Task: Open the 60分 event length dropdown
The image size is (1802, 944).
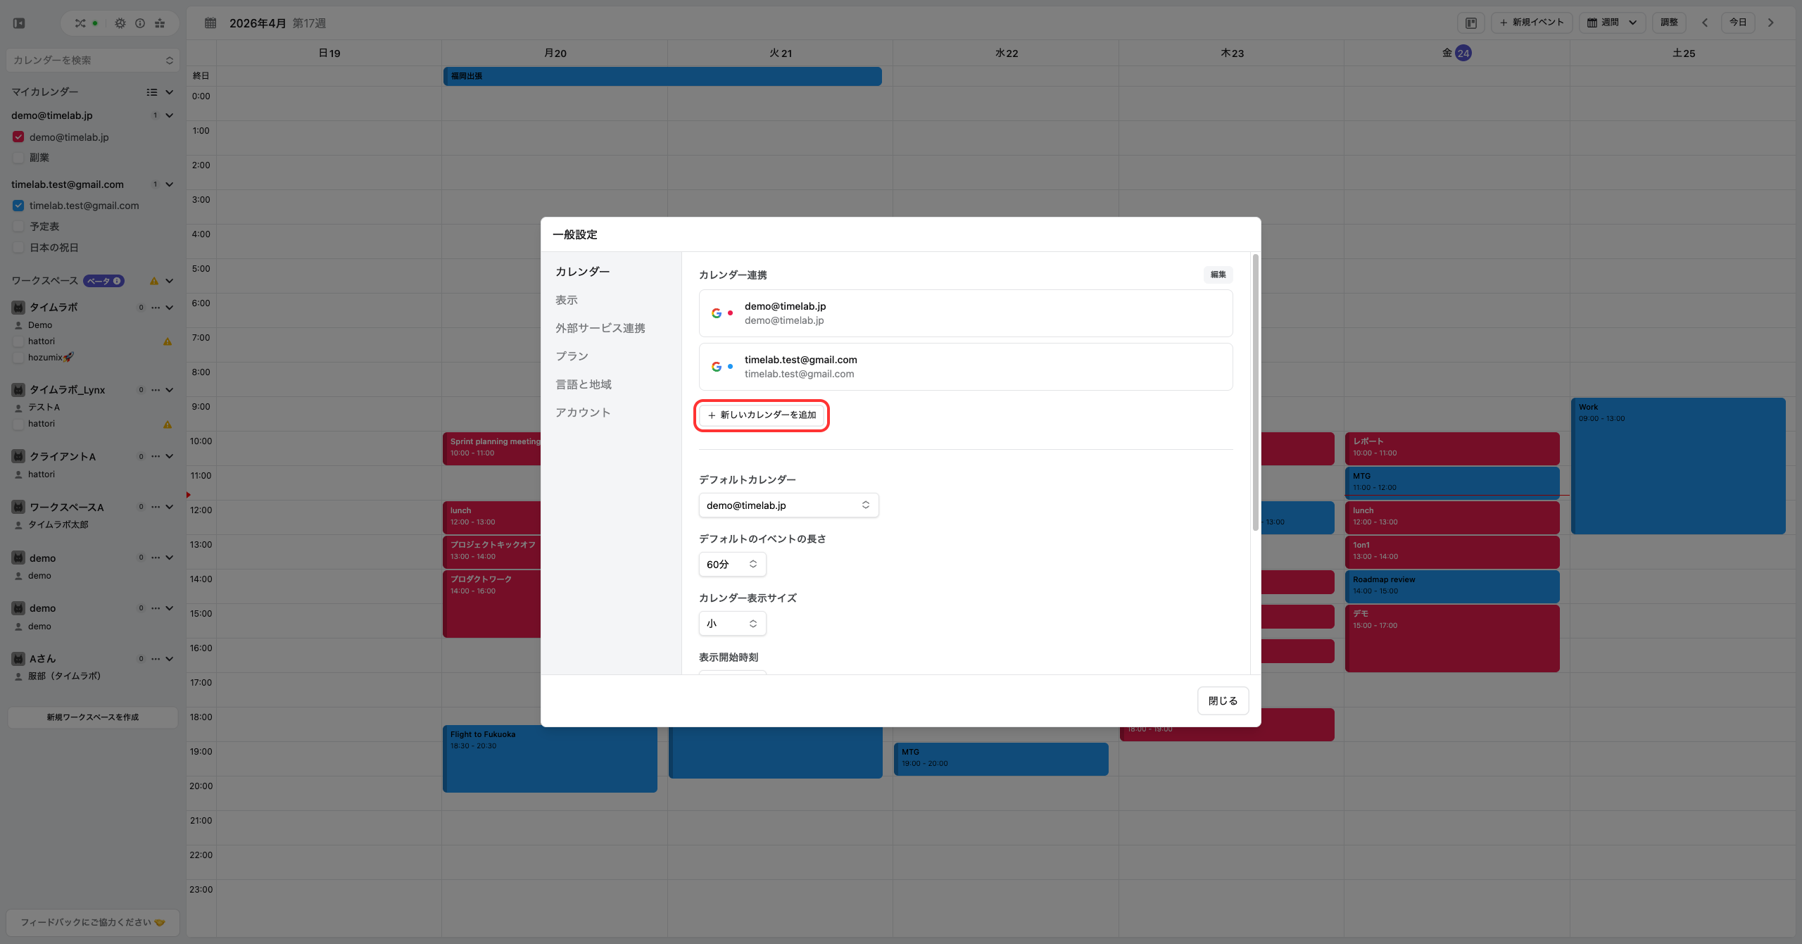Action: click(x=732, y=565)
